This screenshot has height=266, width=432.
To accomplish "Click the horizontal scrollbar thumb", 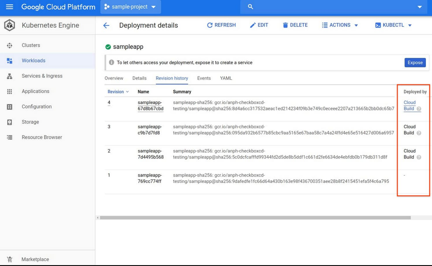I will (x=255, y=218).
